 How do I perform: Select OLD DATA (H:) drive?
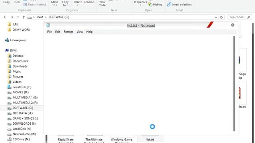click(22, 113)
